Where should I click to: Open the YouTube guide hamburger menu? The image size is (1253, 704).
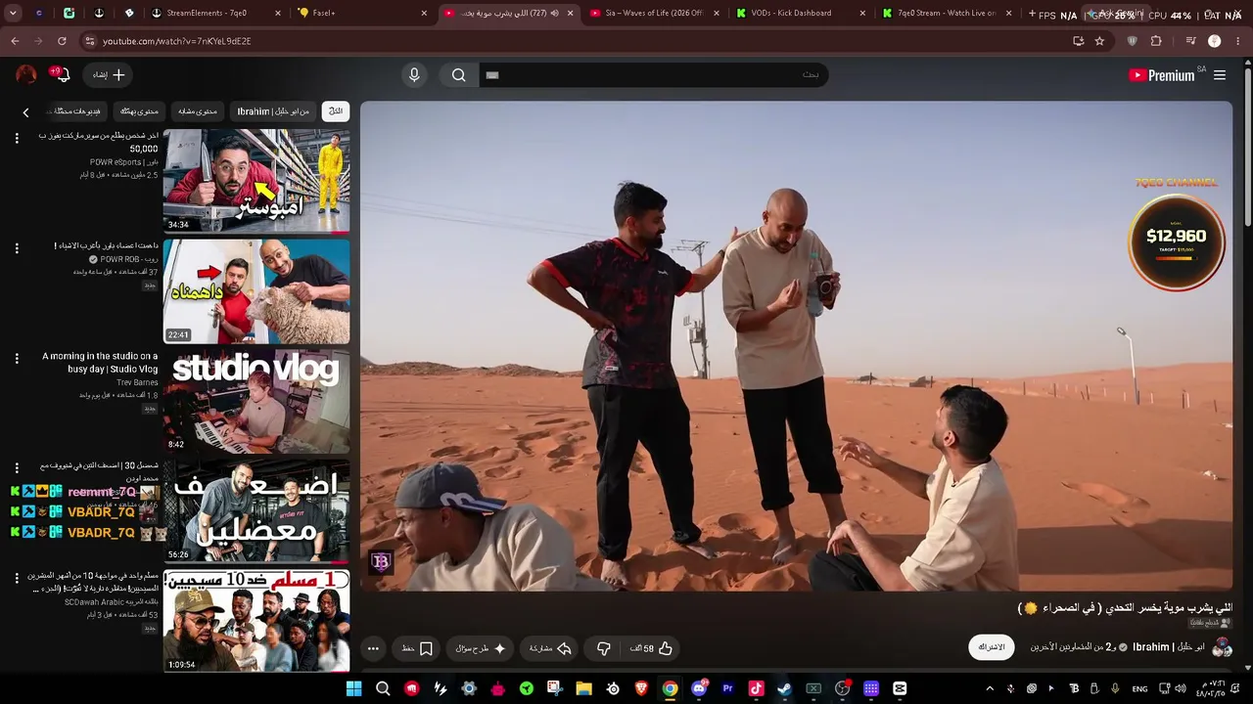[x=1220, y=75]
